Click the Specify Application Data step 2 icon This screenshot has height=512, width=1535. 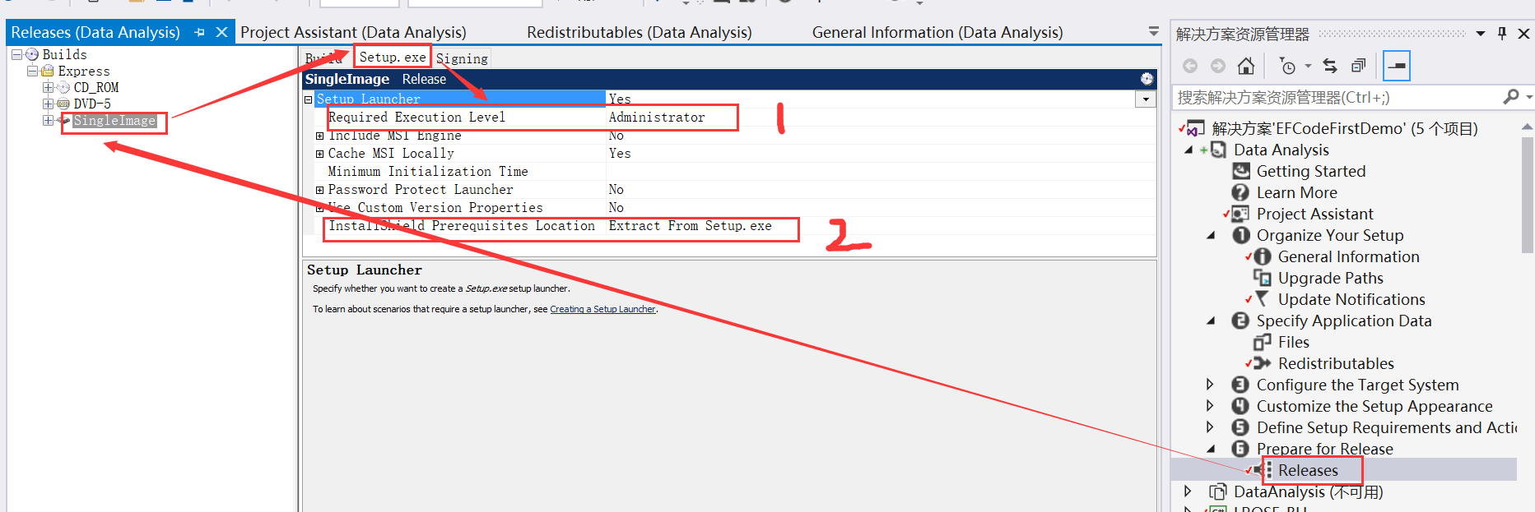(1240, 321)
